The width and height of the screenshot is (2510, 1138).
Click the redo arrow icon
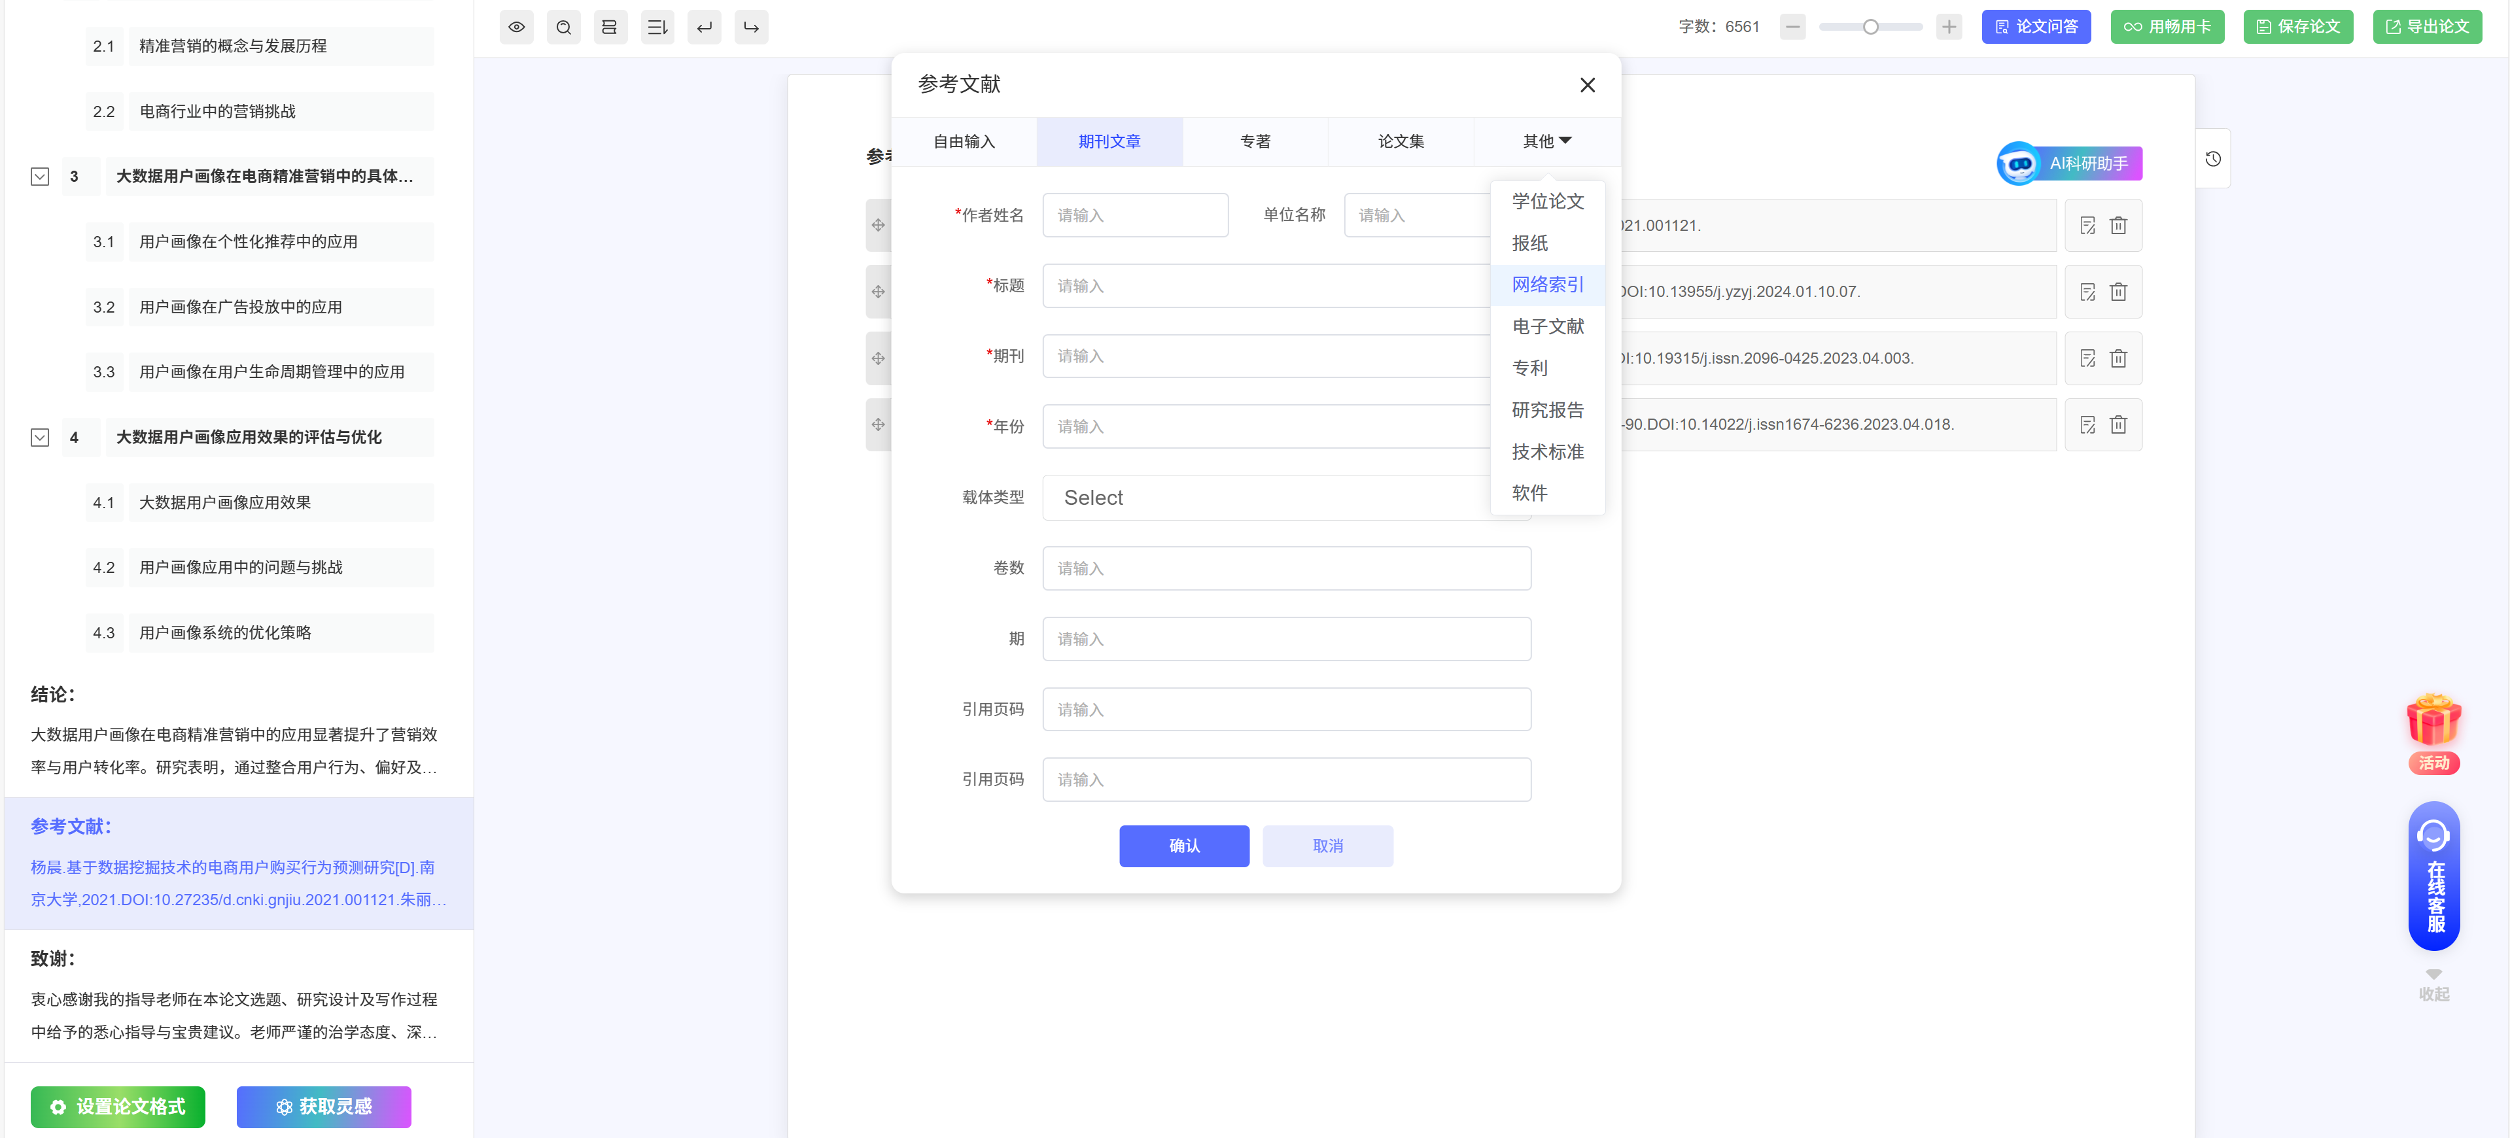coord(751,27)
